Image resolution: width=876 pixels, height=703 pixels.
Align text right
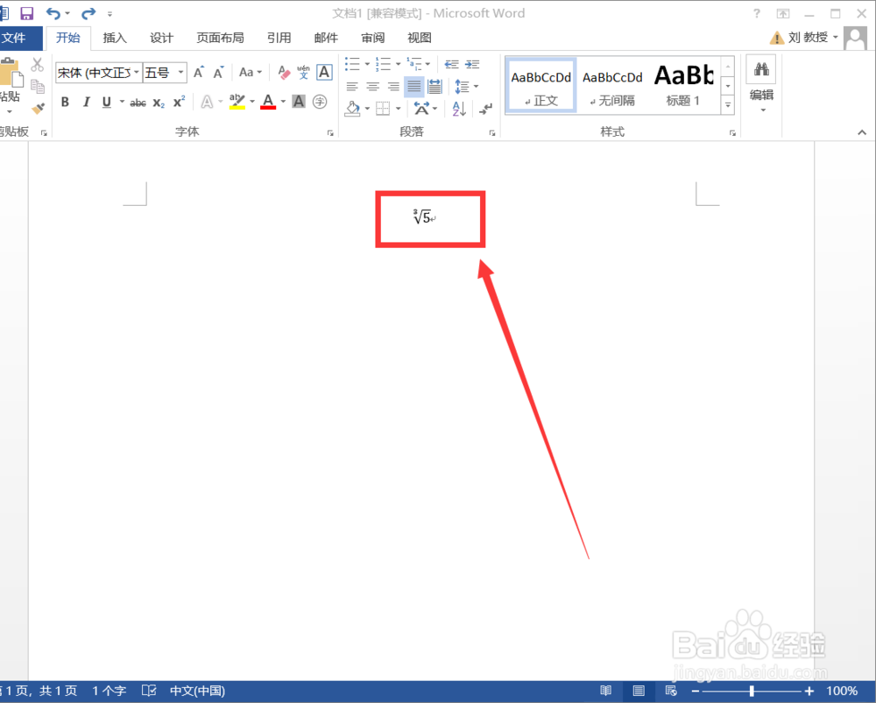pyautogui.click(x=393, y=86)
